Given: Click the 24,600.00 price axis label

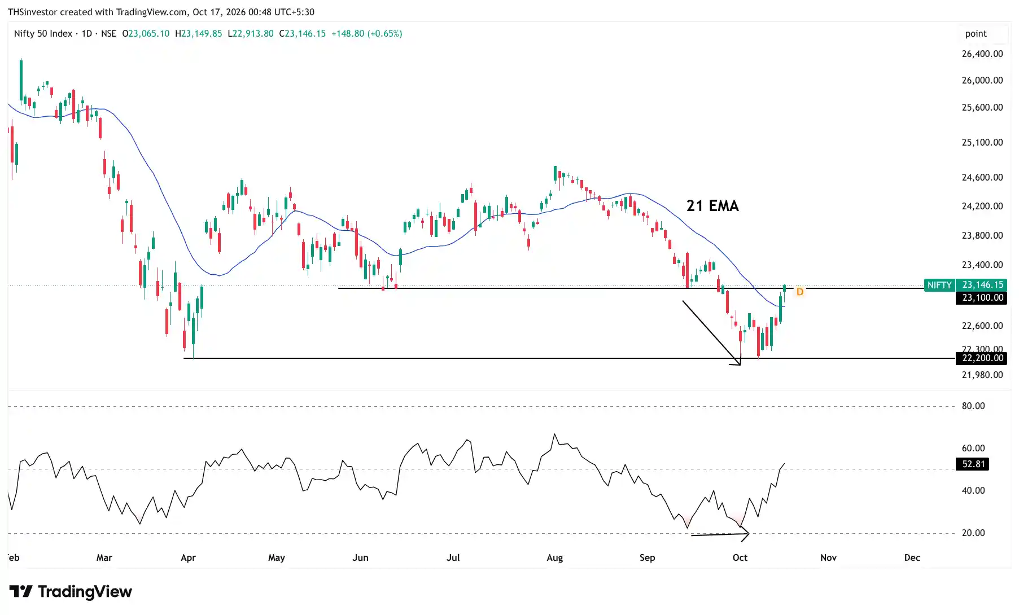Looking at the screenshot, I should (982, 178).
